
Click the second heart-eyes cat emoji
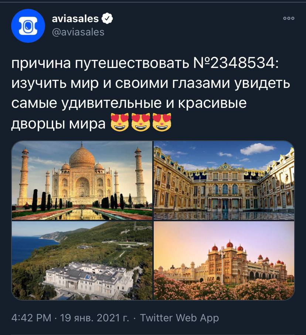[141, 122]
